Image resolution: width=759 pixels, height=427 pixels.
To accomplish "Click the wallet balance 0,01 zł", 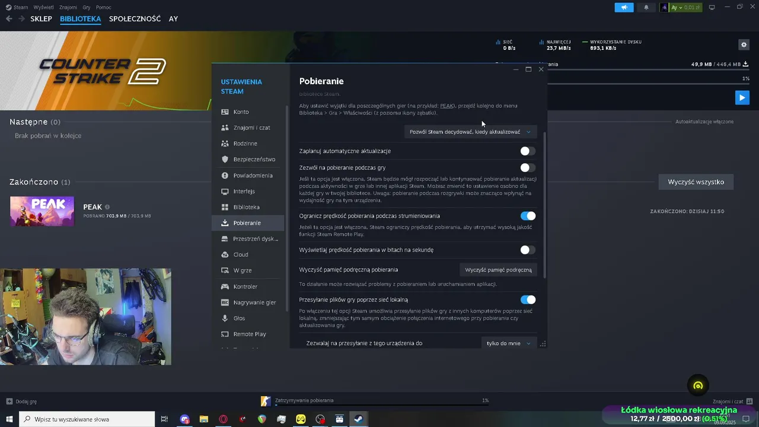I will [x=692, y=7].
